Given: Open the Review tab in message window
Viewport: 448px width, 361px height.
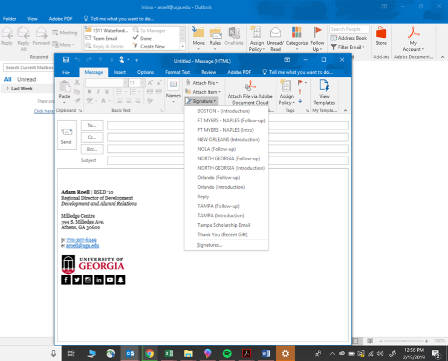Looking at the screenshot, I should pos(209,73).
